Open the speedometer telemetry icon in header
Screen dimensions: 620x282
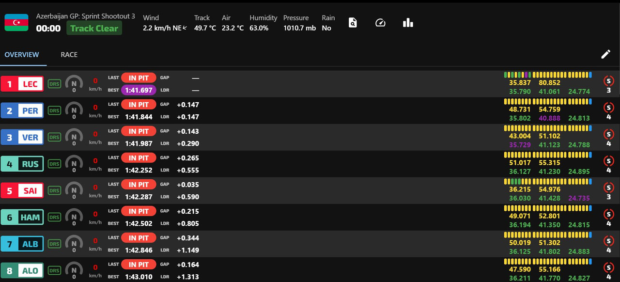(380, 22)
